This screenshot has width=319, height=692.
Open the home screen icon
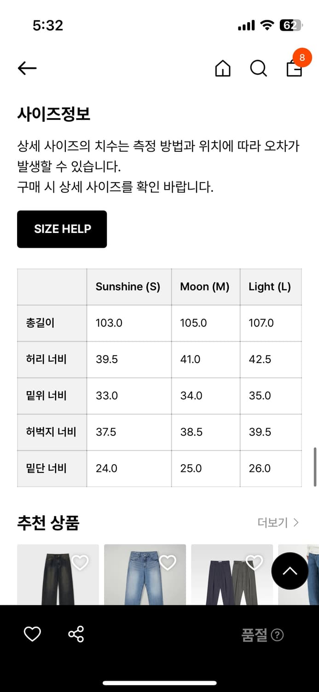tap(222, 69)
